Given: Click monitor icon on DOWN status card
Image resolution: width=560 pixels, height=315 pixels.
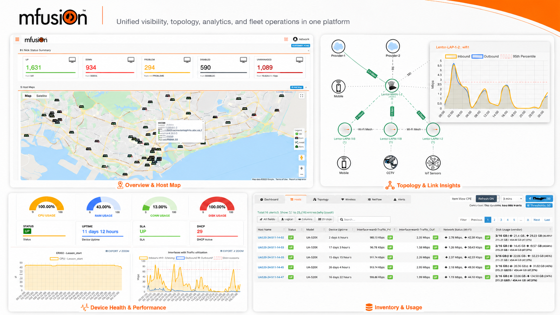Looking at the screenshot, I should point(131,60).
